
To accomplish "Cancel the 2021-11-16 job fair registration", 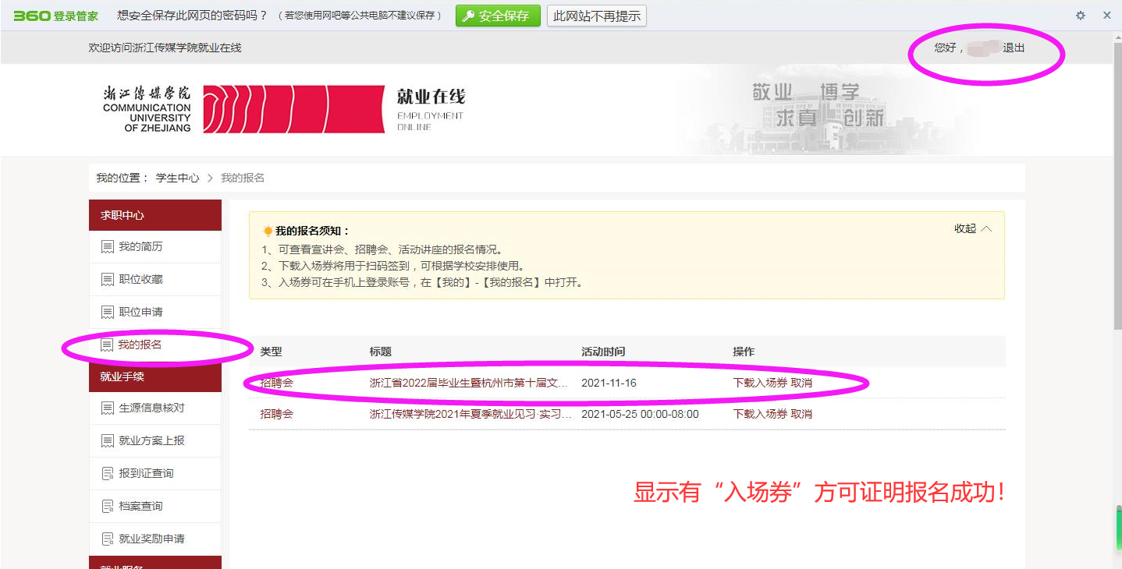I will (801, 383).
